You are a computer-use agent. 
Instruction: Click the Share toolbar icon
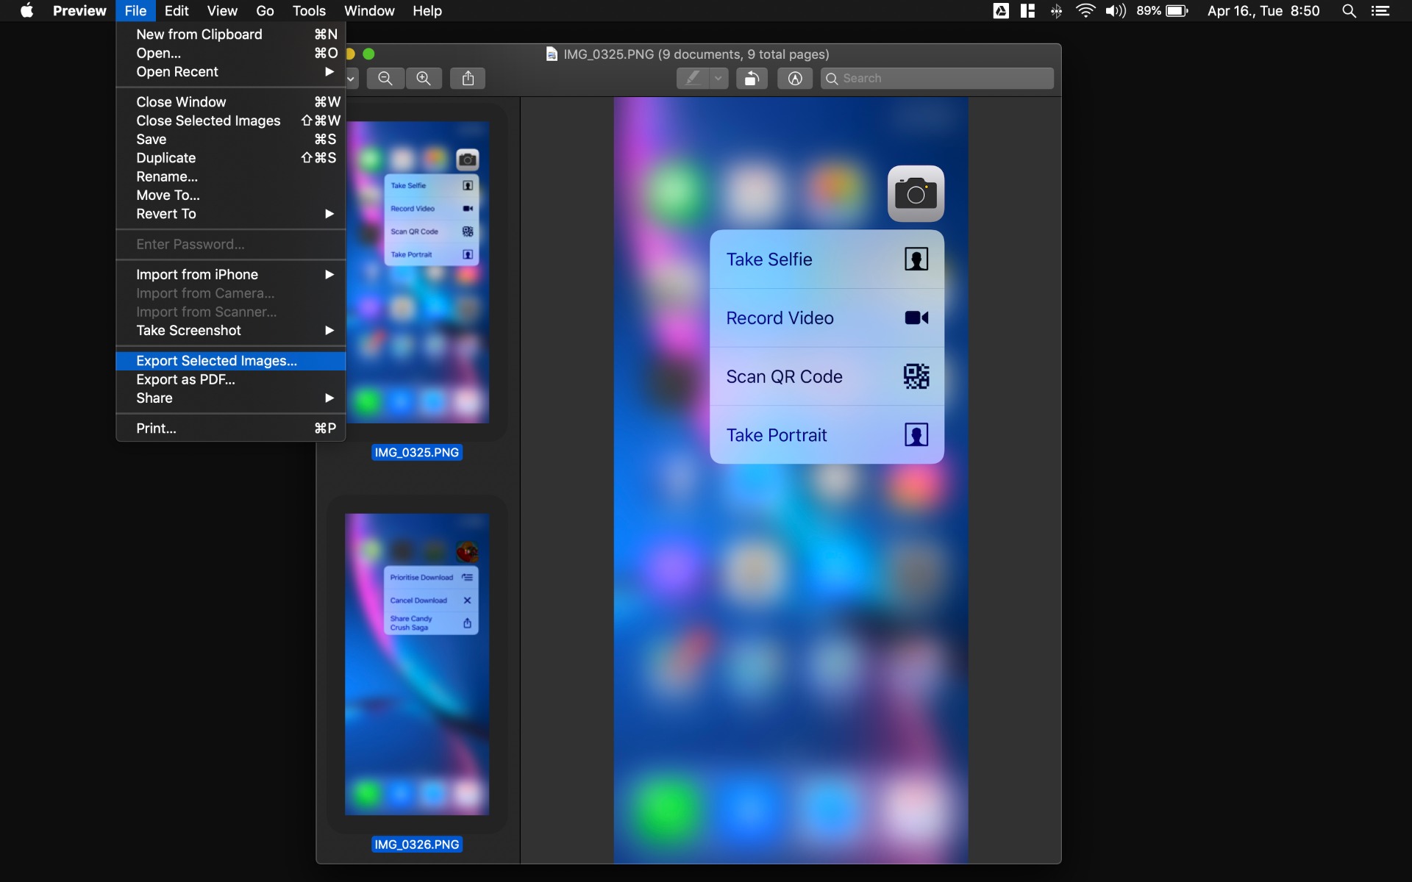(x=468, y=79)
